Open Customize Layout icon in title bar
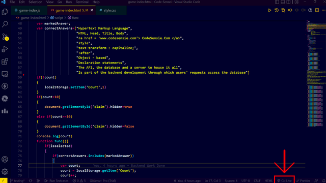Viewport: 326px width, 183px height. [296, 2]
